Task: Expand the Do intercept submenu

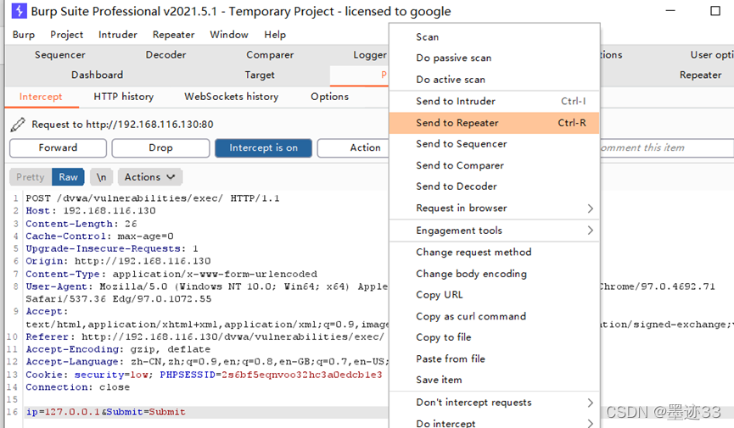Action: coord(495,423)
